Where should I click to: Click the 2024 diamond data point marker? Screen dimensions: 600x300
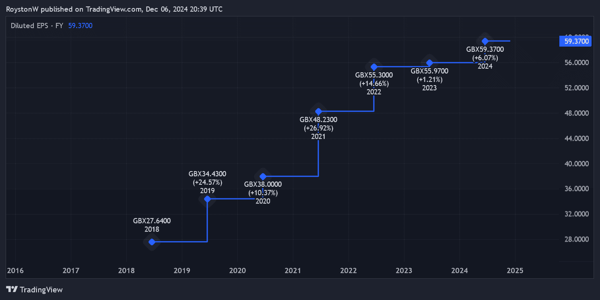tap(485, 41)
